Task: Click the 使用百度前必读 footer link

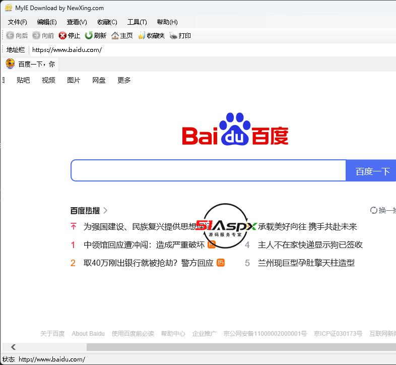Action: (133, 333)
